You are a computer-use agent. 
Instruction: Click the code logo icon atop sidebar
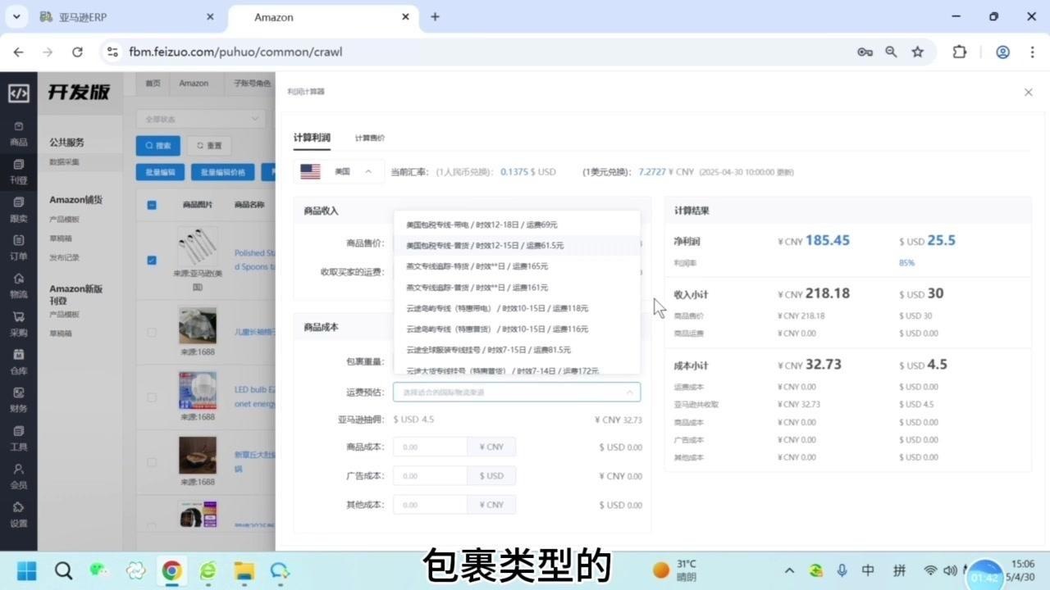coord(18,93)
